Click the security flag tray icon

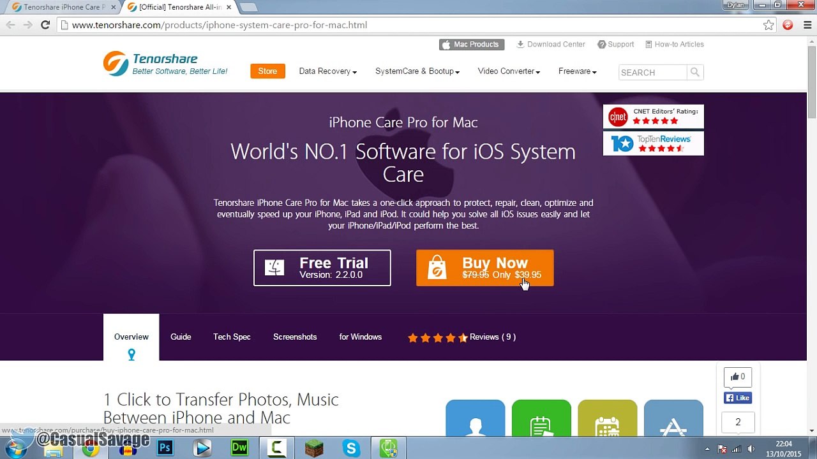click(x=722, y=449)
